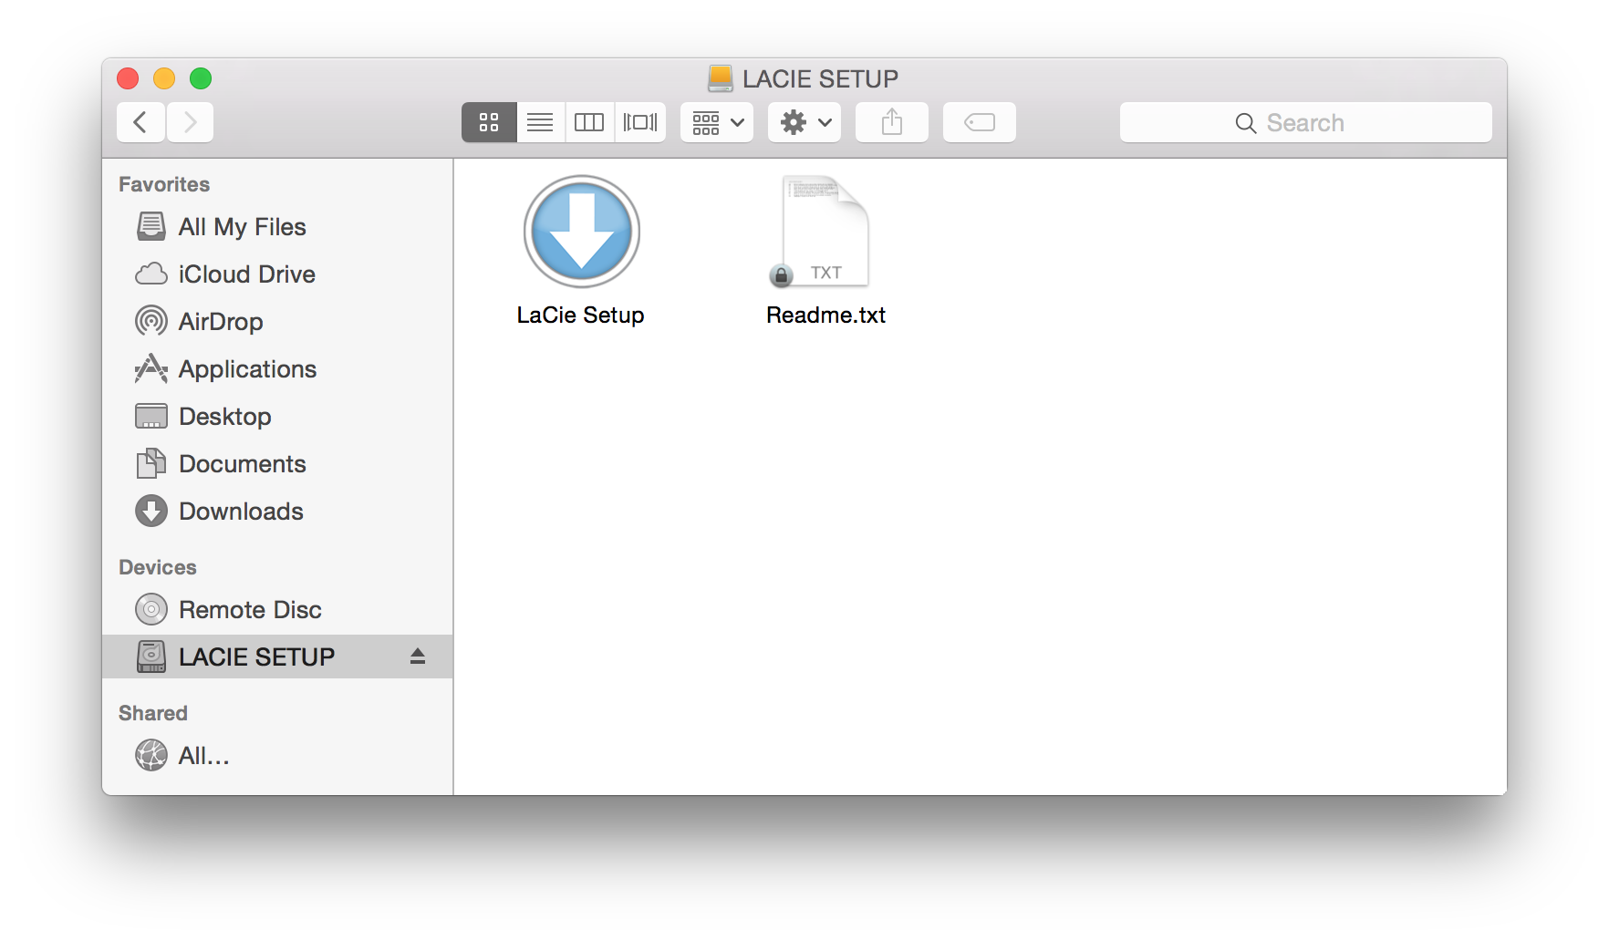Switch to icon view mode

pyautogui.click(x=489, y=122)
